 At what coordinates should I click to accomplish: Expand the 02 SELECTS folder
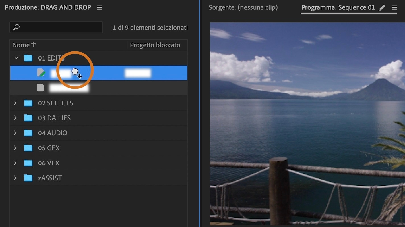[15, 103]
